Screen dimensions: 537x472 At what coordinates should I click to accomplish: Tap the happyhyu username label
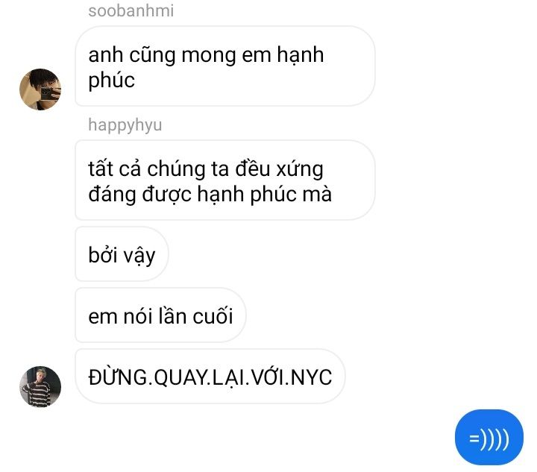pos(125,125)
